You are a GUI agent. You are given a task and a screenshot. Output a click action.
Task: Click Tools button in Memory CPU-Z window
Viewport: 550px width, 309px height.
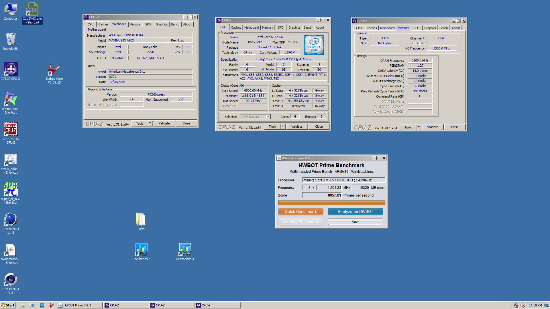[x=408, y=127]
